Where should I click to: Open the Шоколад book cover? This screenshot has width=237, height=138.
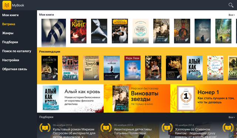[x=153, y=68]
